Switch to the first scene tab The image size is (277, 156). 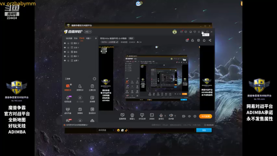coord(69,38)
